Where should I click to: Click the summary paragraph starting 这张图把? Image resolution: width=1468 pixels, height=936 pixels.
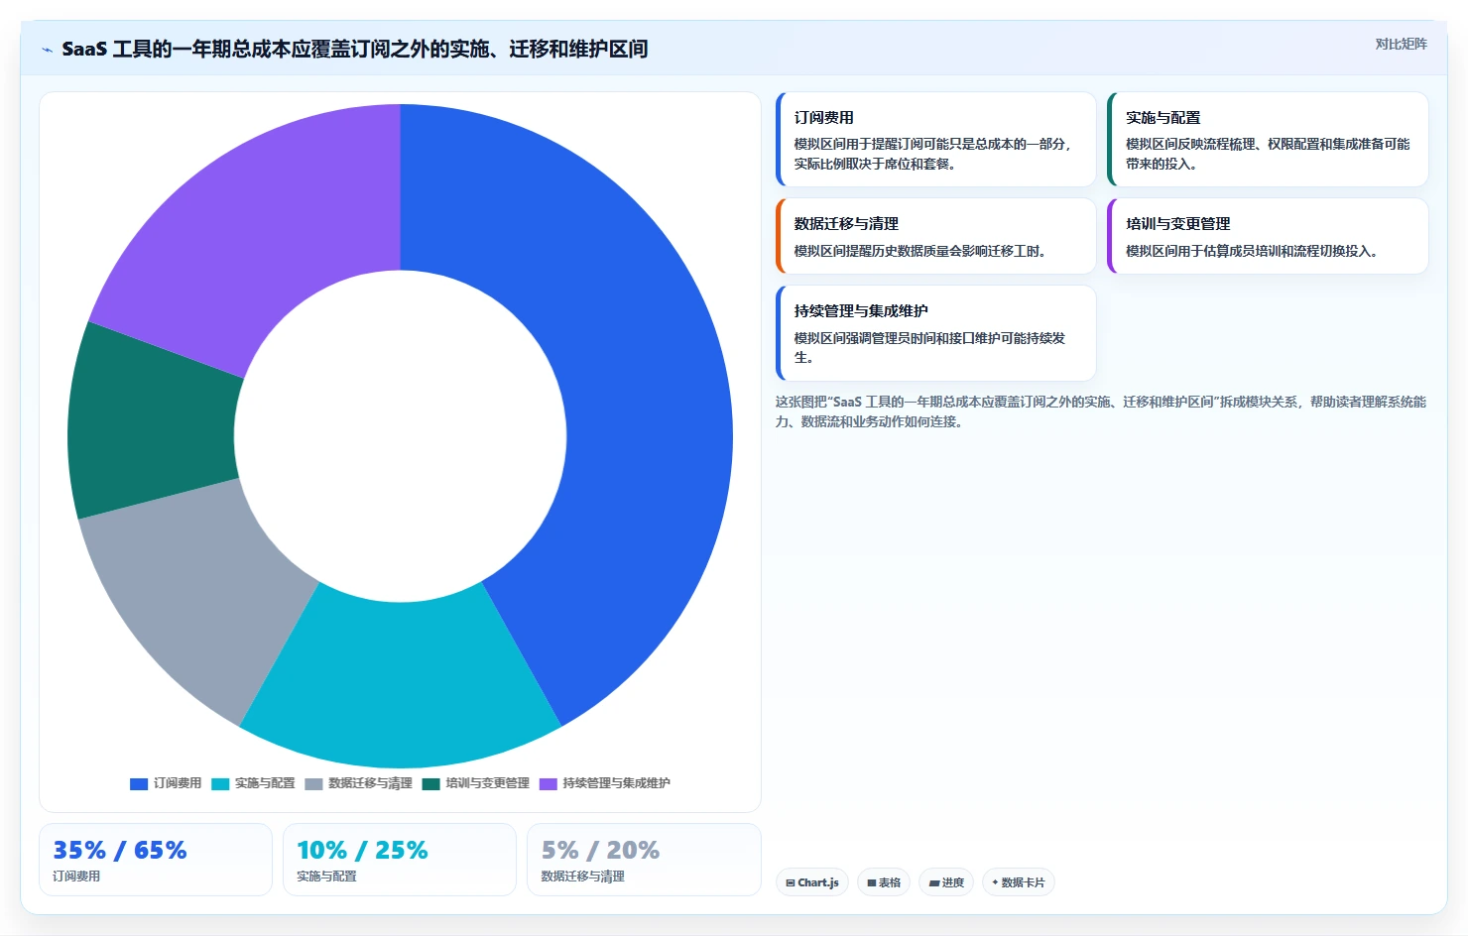1101,411
